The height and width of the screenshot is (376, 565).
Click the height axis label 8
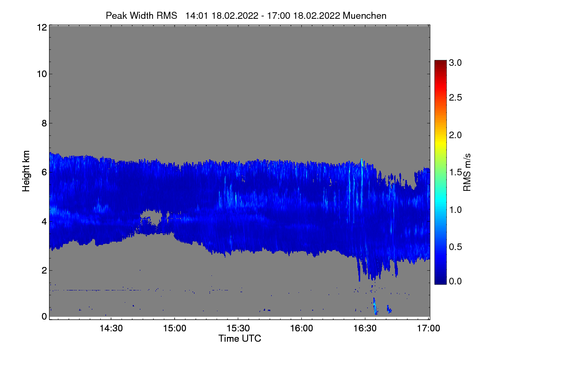[43, 123]
